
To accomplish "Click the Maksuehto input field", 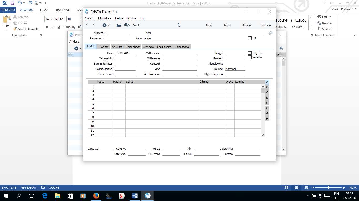I will pos(118,58).
